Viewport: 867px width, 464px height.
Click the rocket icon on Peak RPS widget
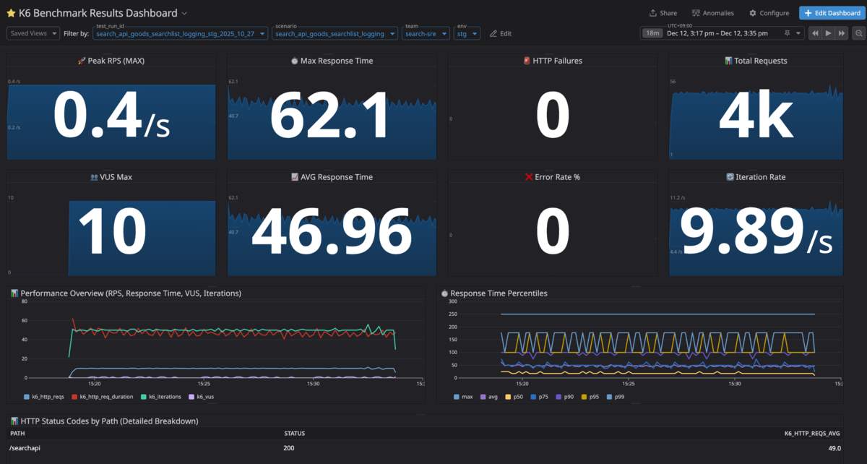(81, 61)
